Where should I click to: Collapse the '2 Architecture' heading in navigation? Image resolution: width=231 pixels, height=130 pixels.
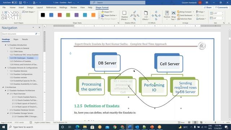coord(3,87)
